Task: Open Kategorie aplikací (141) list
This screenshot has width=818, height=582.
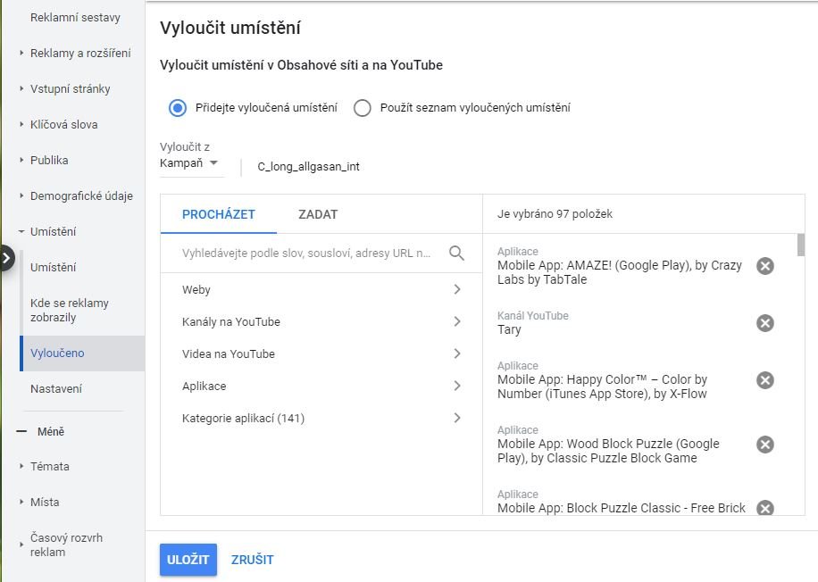Action: pos(321,419)
